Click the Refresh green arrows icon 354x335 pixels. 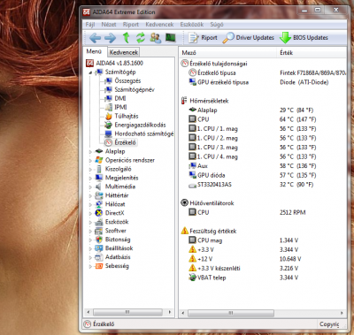coord(141,38)
